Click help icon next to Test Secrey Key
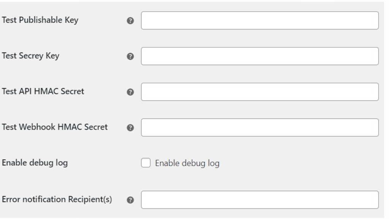389x219 pixels. coord(130,57)
